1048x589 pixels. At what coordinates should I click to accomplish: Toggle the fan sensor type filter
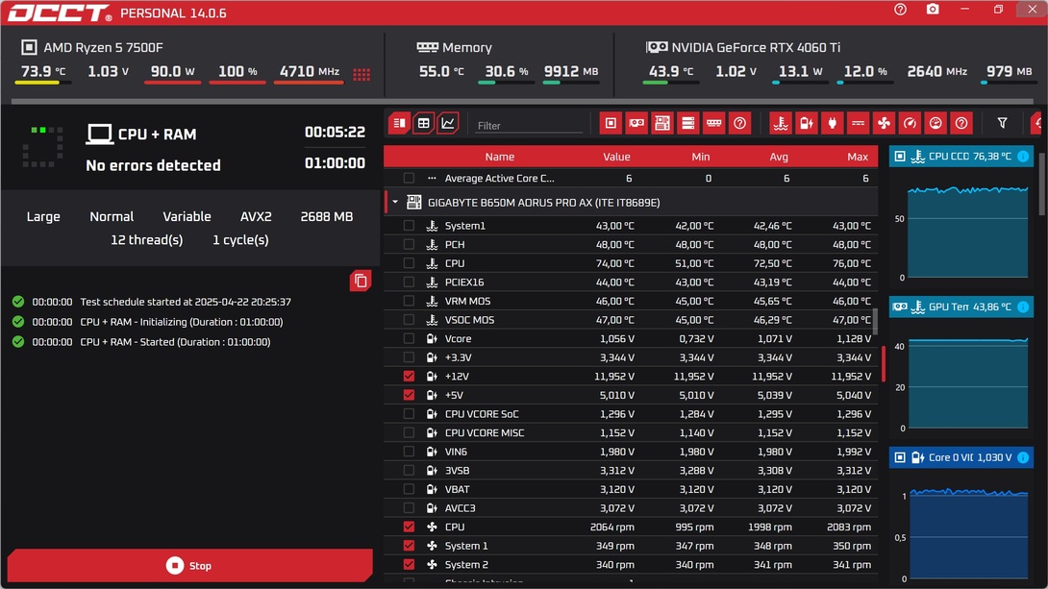point(885,123)
